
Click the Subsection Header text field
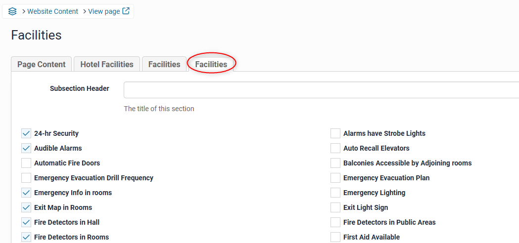[x=321, y=90]
